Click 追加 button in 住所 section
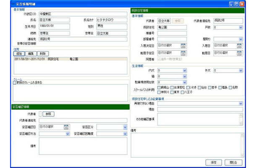Viewport: 256px width, 168px height. 19,54
